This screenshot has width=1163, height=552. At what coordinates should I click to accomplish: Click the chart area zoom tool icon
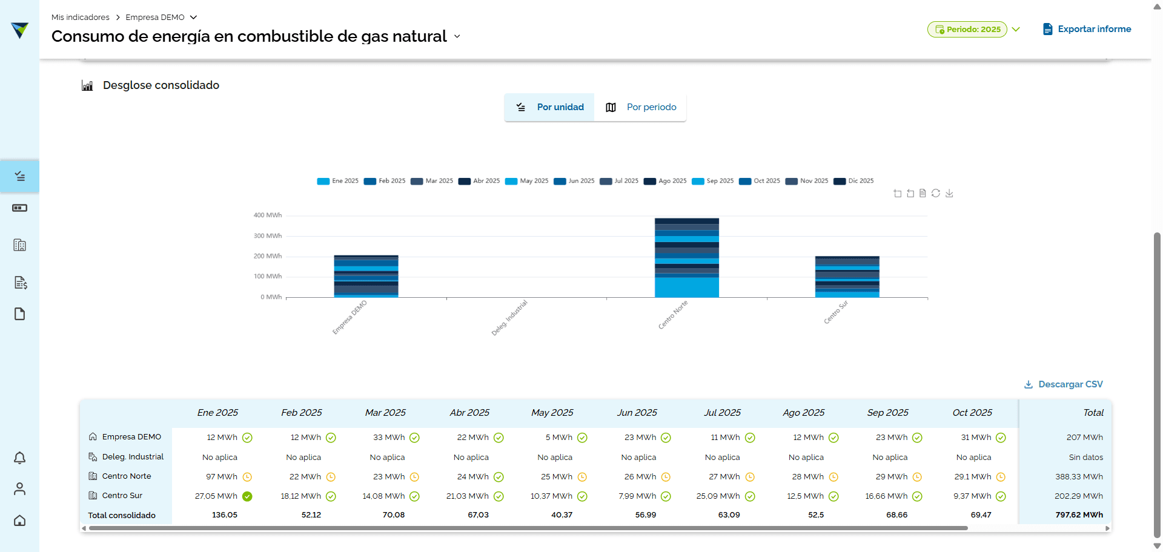898,194
